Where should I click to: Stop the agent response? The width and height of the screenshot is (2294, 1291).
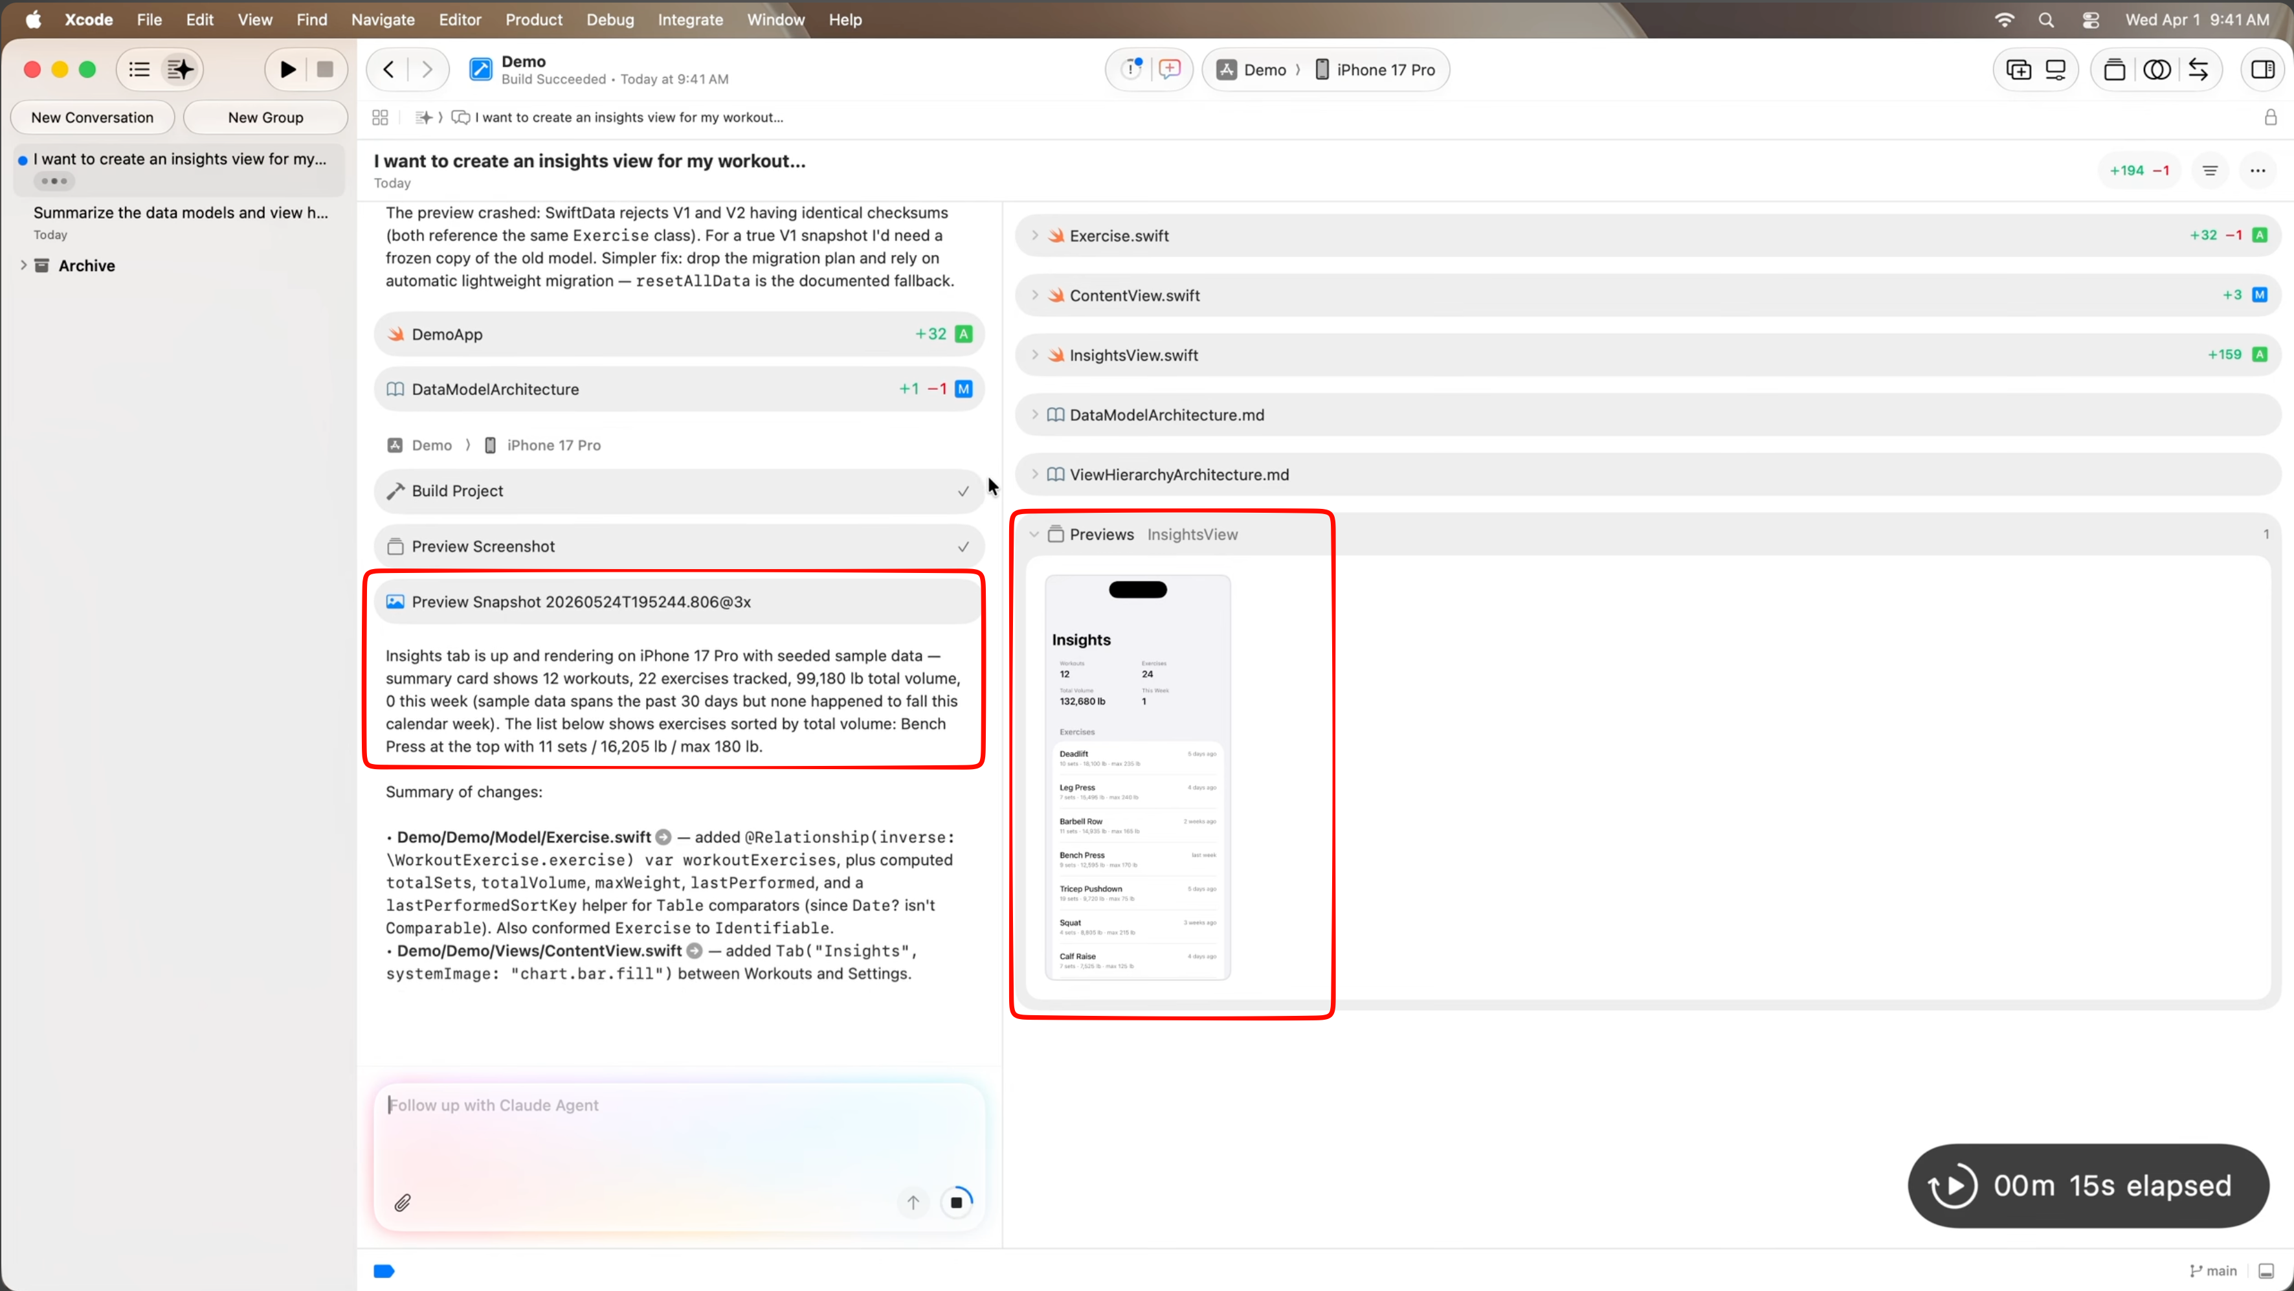957,1202
